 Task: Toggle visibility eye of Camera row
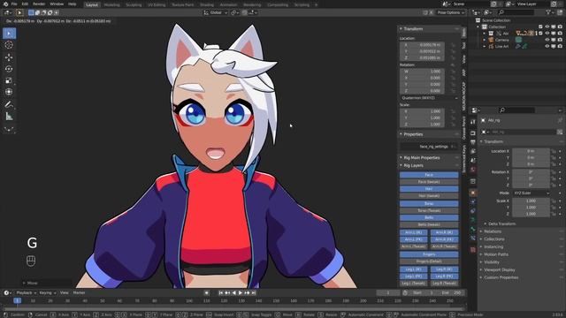(547, 40)
